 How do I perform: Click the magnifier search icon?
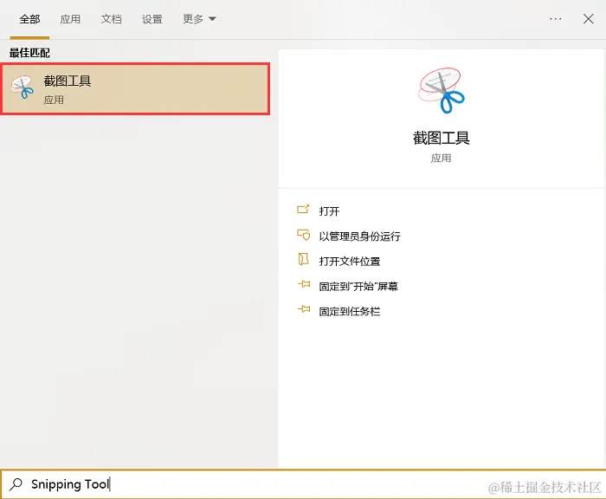(16, 484)
